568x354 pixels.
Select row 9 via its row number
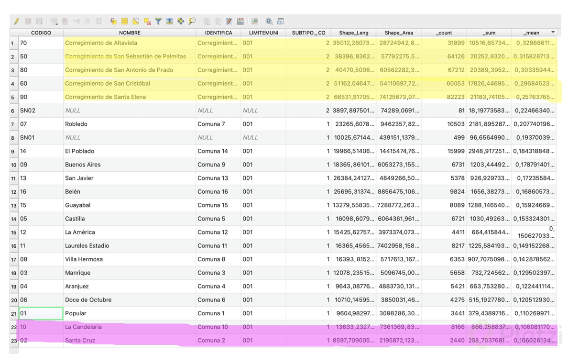pos(13,151)
